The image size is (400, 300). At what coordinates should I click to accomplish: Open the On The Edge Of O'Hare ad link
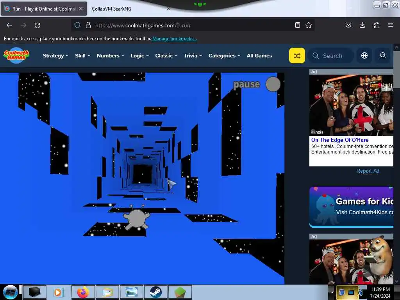[340, 140]
